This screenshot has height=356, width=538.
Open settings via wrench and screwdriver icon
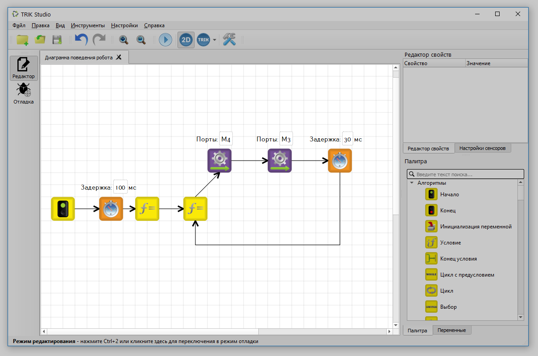[229, 40]
